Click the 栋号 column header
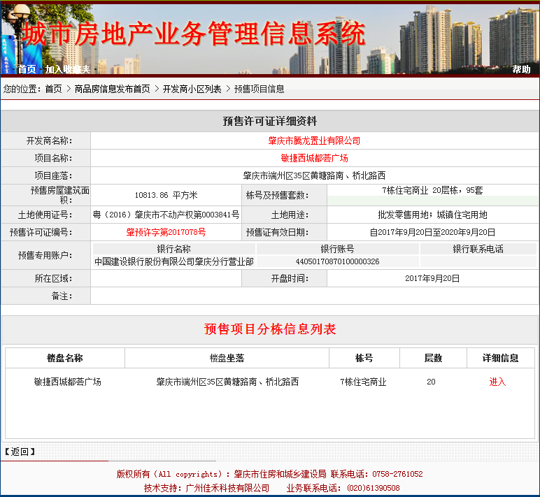The height and width of the screenshot is (497, 540). [x=364, y=358]
